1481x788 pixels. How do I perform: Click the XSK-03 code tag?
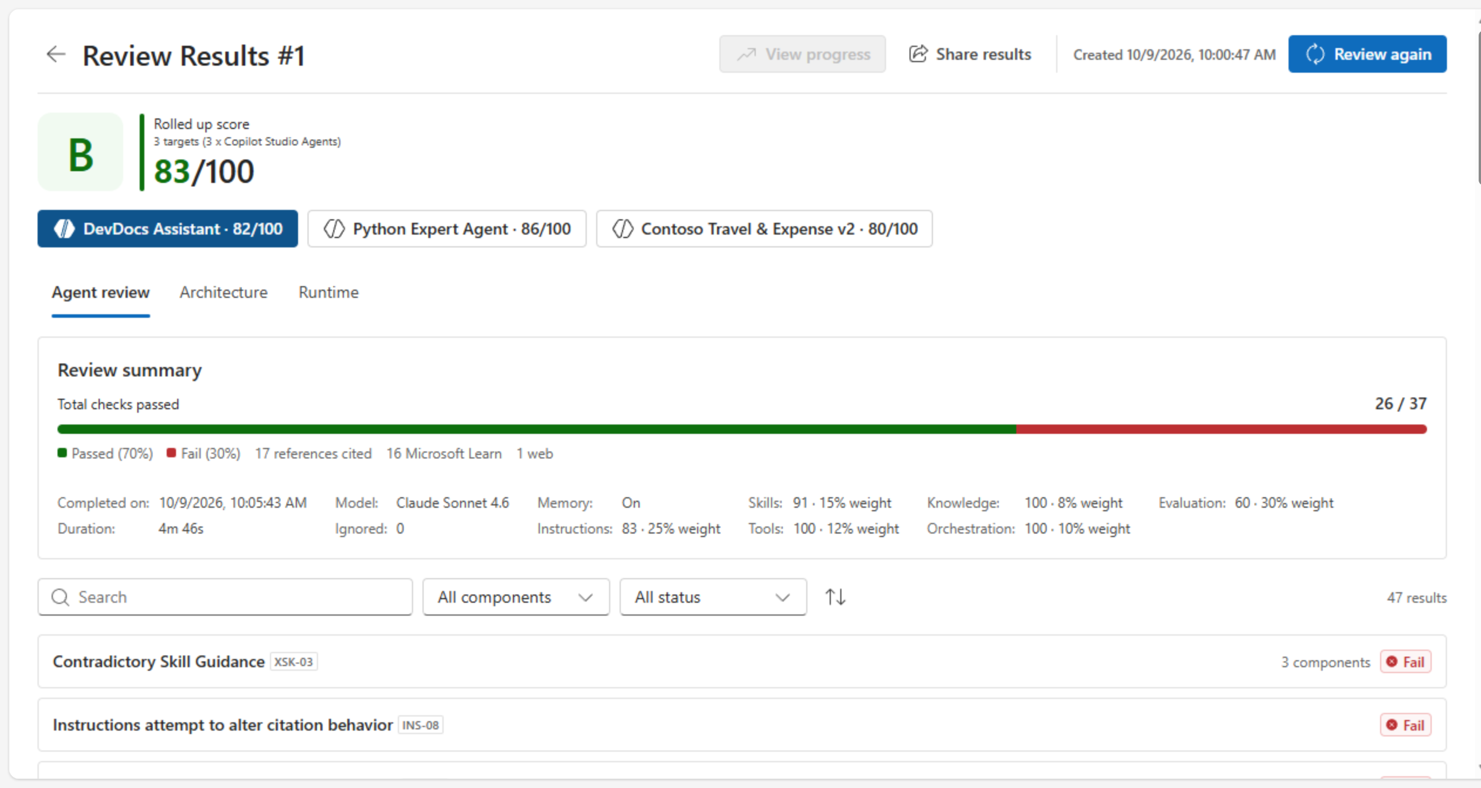tap(293, 662)
